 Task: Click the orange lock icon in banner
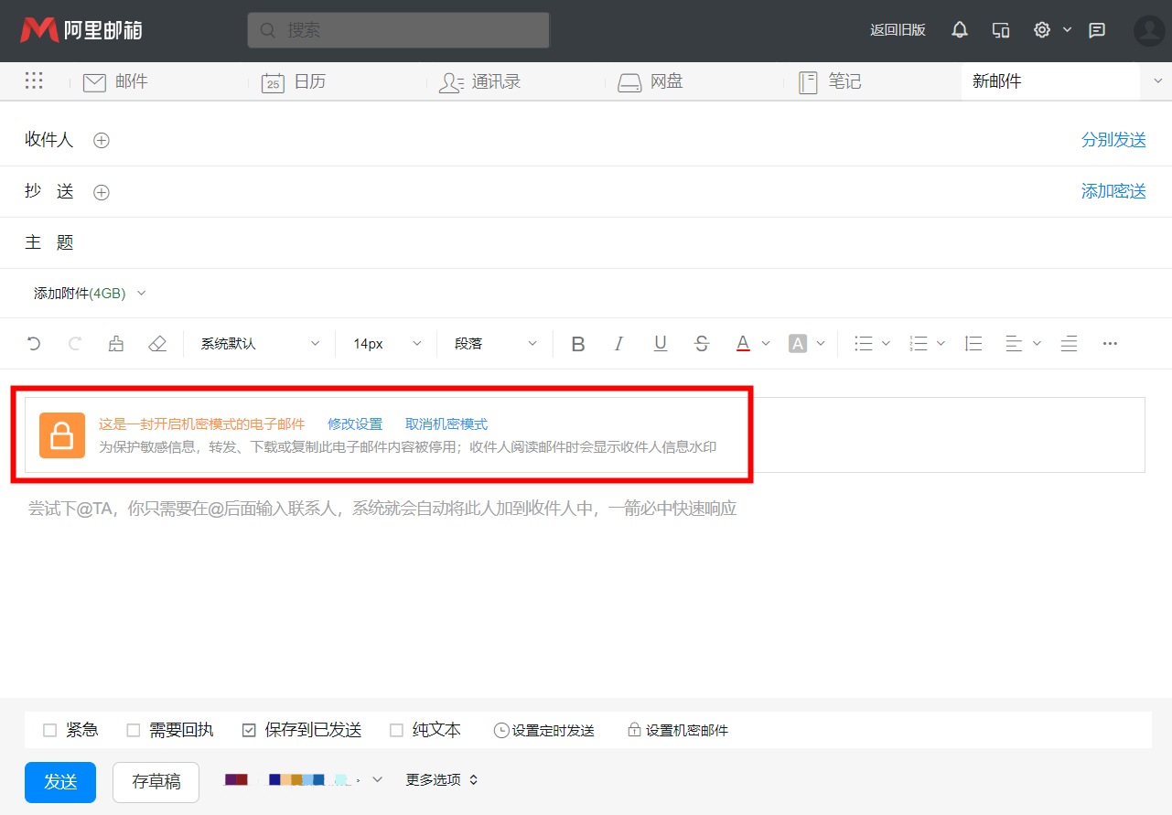click(61, 434)
